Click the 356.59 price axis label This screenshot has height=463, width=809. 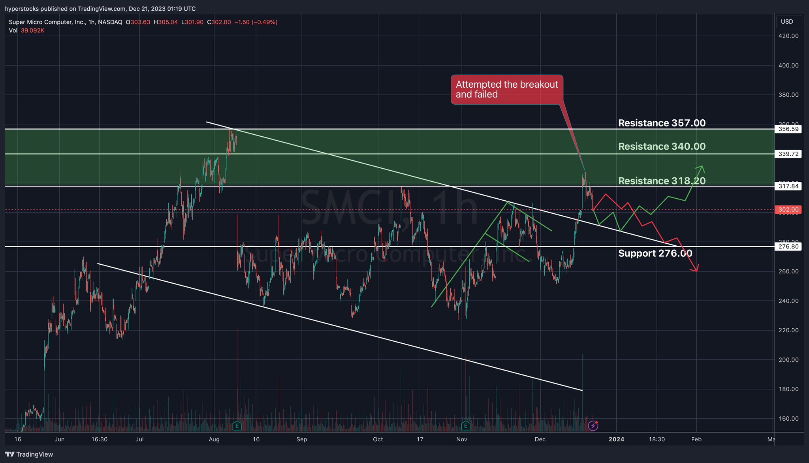[x=788, y=129]
